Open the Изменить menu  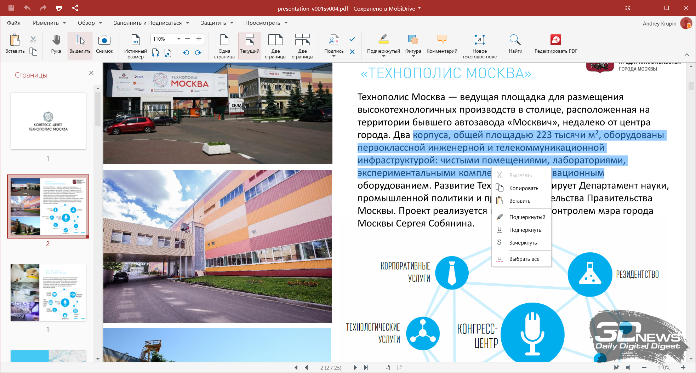tap(50, 23)
